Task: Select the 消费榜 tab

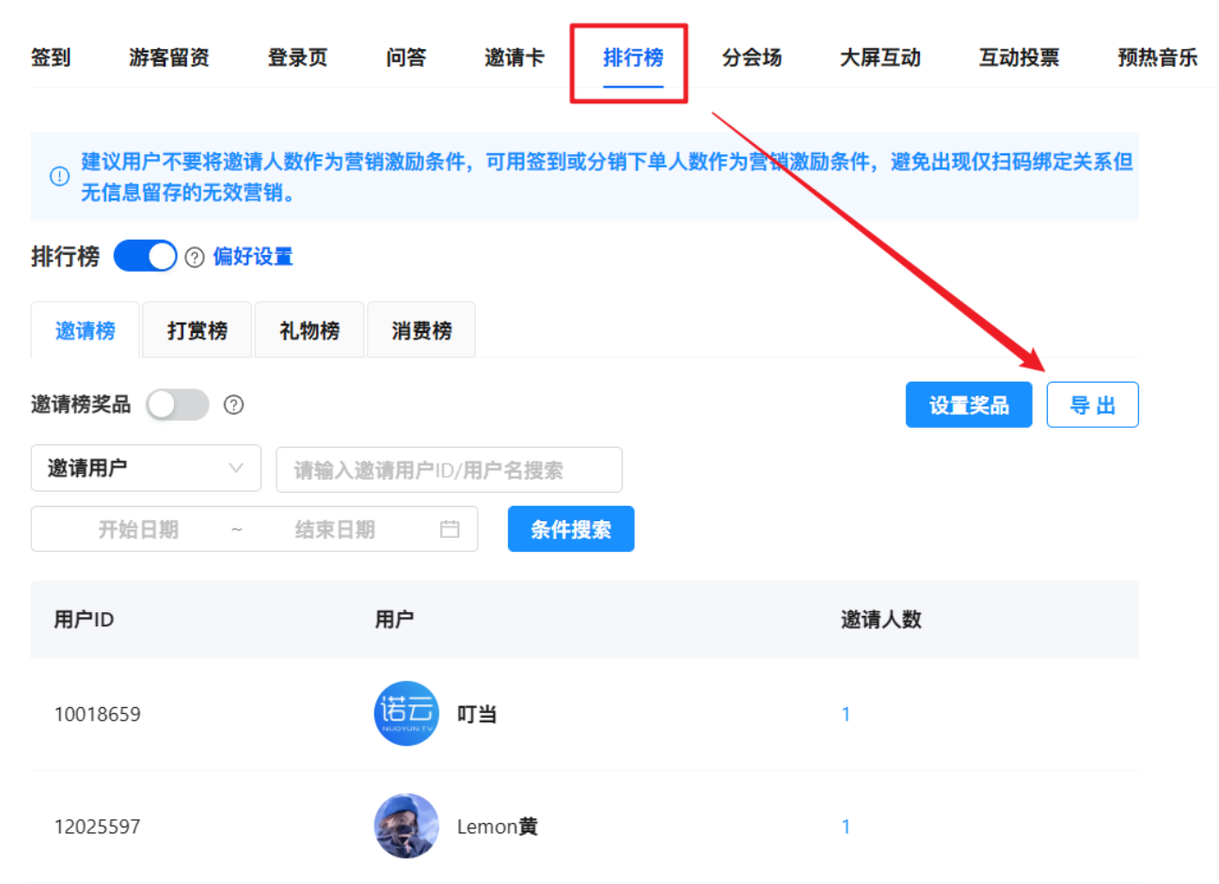Action: [x=421, y=331]
